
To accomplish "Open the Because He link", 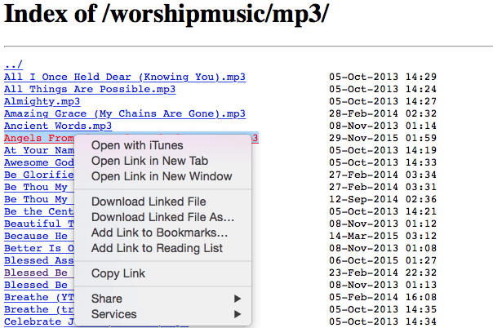I will click(39, 237).
